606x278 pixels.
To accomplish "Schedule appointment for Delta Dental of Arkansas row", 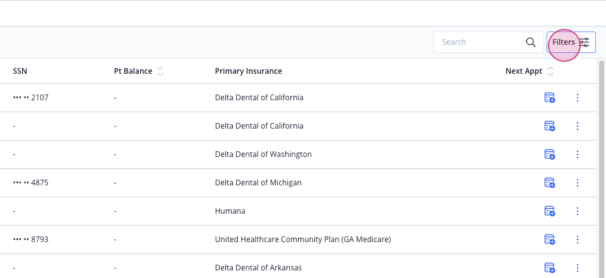I will pos(550,267).
